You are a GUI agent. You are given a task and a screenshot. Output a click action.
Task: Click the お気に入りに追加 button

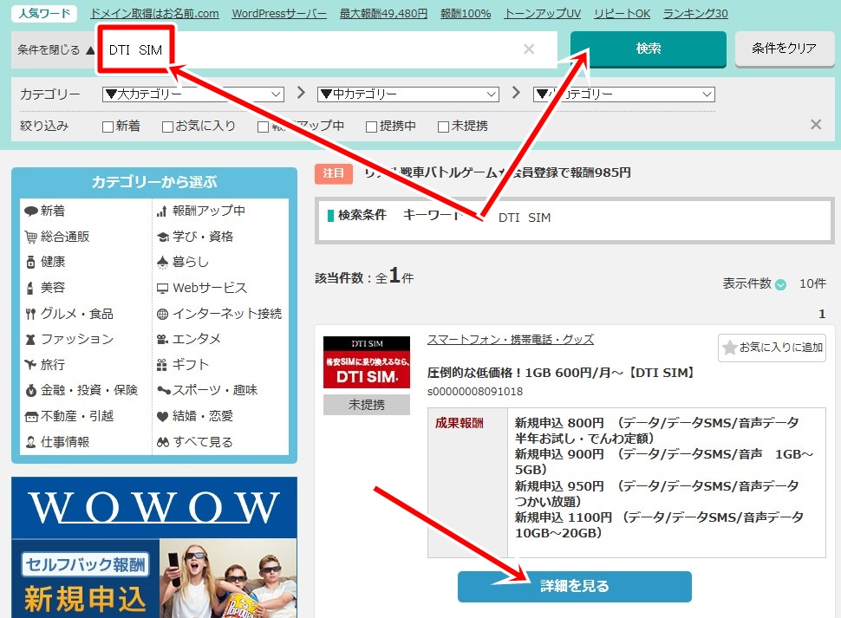pyautogui.click(x=772, y=348)
